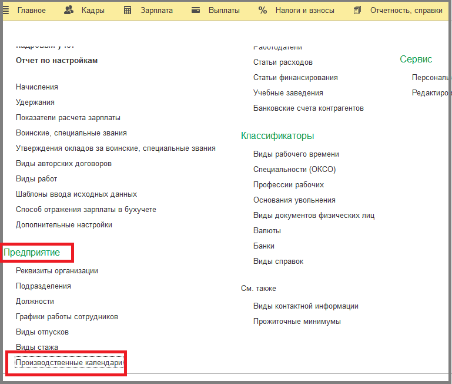
Task: Open Банковские счета контрагентов
Action: click(x=309, y=108)
